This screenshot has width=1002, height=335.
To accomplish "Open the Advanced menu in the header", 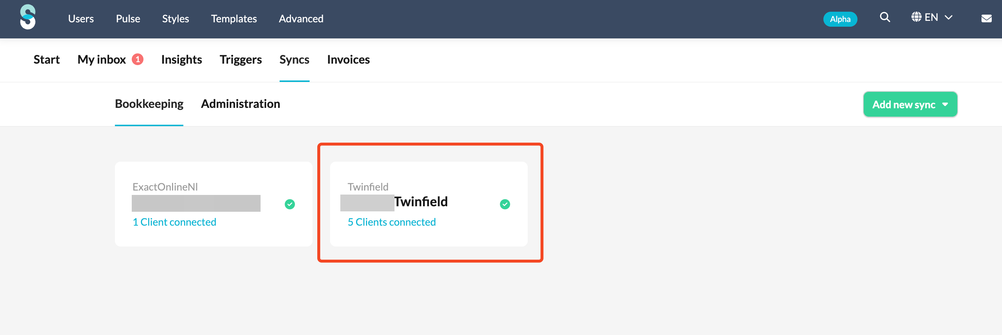I will [x=301, y=19].
